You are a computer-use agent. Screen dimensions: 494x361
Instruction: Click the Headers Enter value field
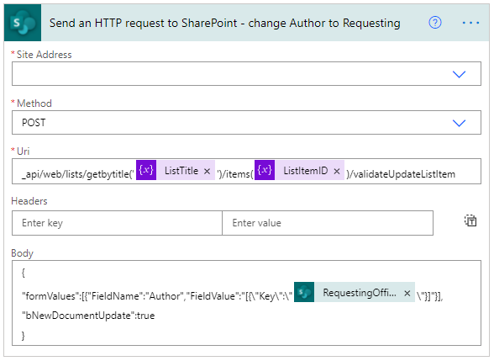[x=328, y=223]
